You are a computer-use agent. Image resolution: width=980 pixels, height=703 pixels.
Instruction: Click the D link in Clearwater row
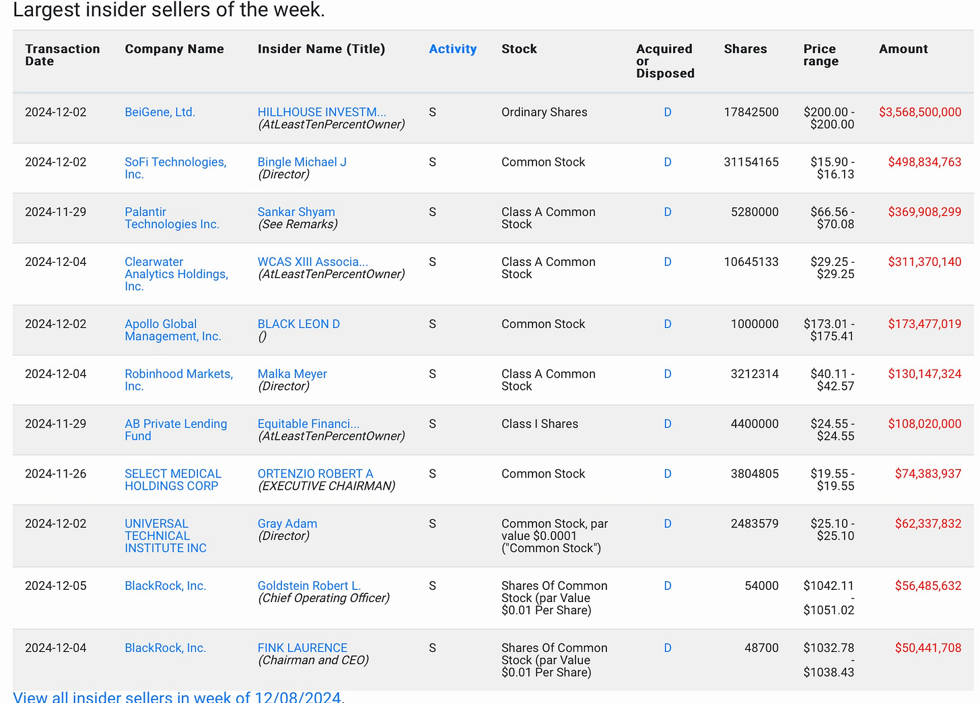[668, 262]
